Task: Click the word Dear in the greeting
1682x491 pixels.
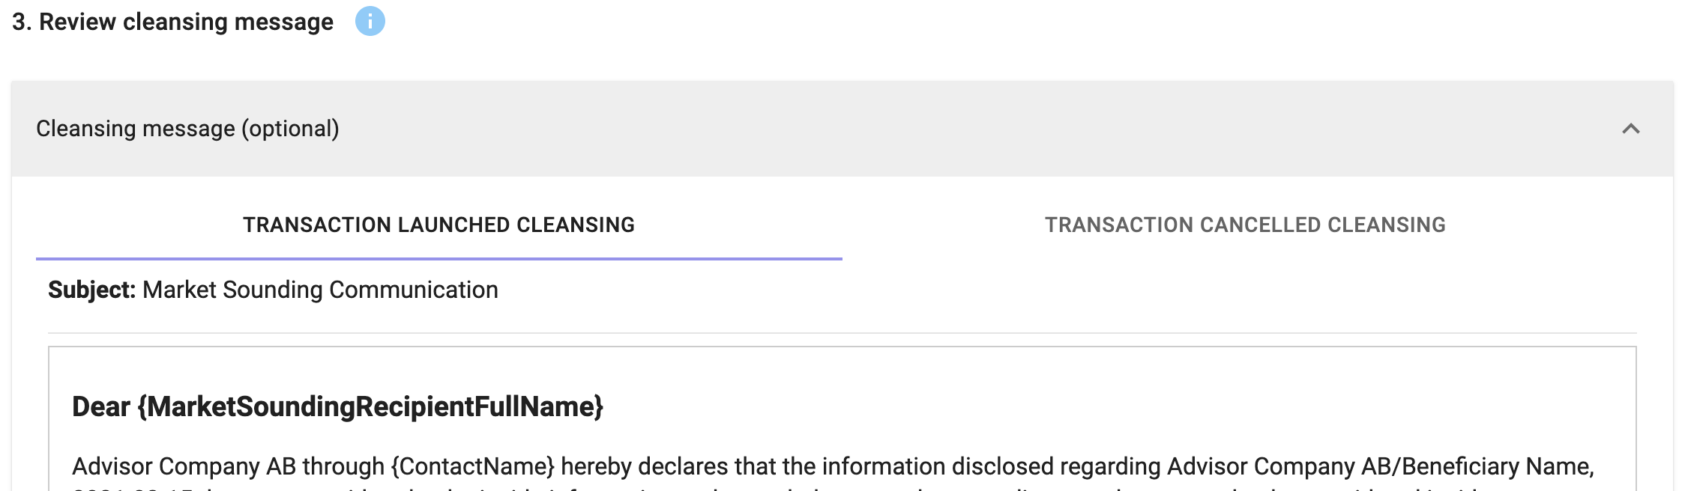Action: 101,406
